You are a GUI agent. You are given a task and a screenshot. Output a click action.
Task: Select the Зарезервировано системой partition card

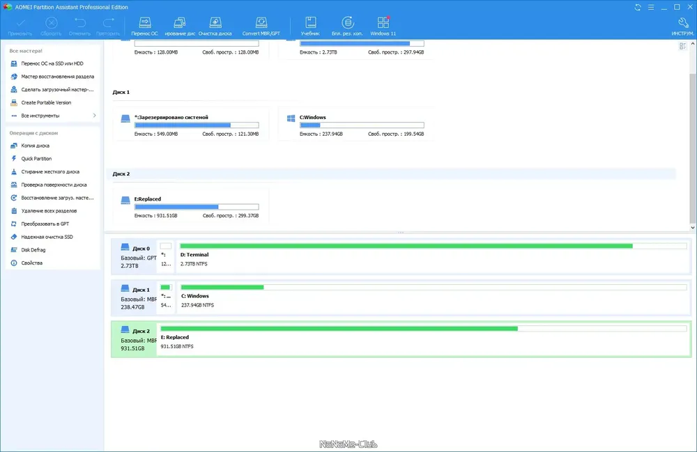(191, 125)
